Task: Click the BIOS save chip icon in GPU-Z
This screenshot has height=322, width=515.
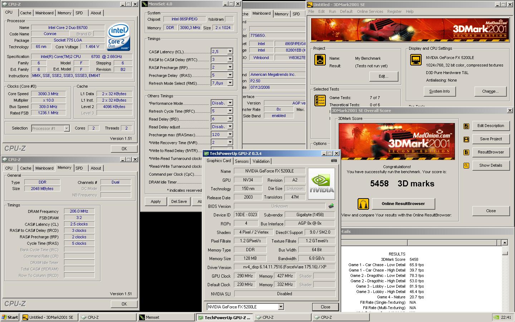Action: click(331, 206)
